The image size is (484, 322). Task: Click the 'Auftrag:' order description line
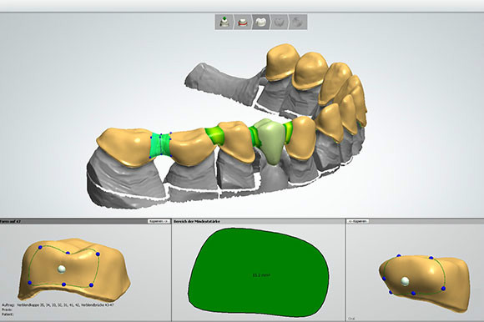coord(58,305)
